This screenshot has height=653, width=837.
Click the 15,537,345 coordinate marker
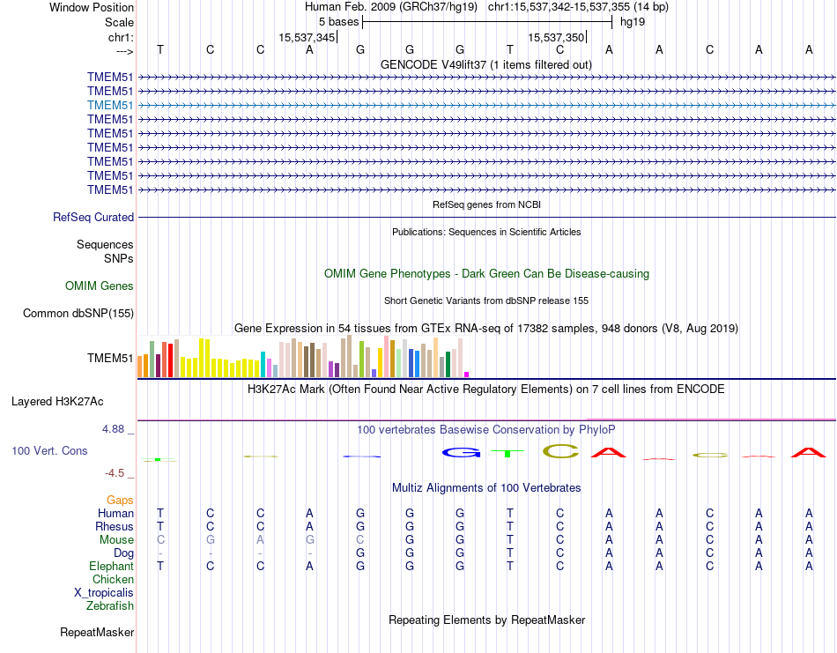pos(307,37)
